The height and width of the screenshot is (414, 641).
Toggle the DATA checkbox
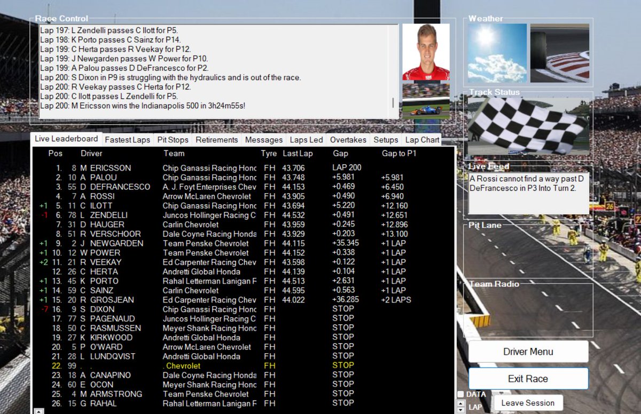(x=460, y=394)
